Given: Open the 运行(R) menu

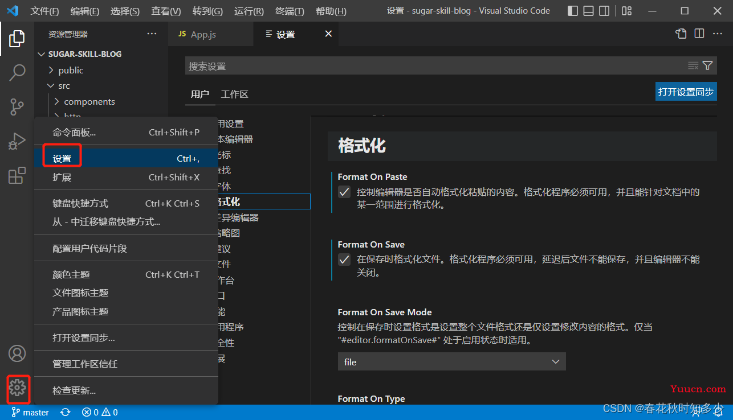Looking at the screenshot, I should [249, 11].
